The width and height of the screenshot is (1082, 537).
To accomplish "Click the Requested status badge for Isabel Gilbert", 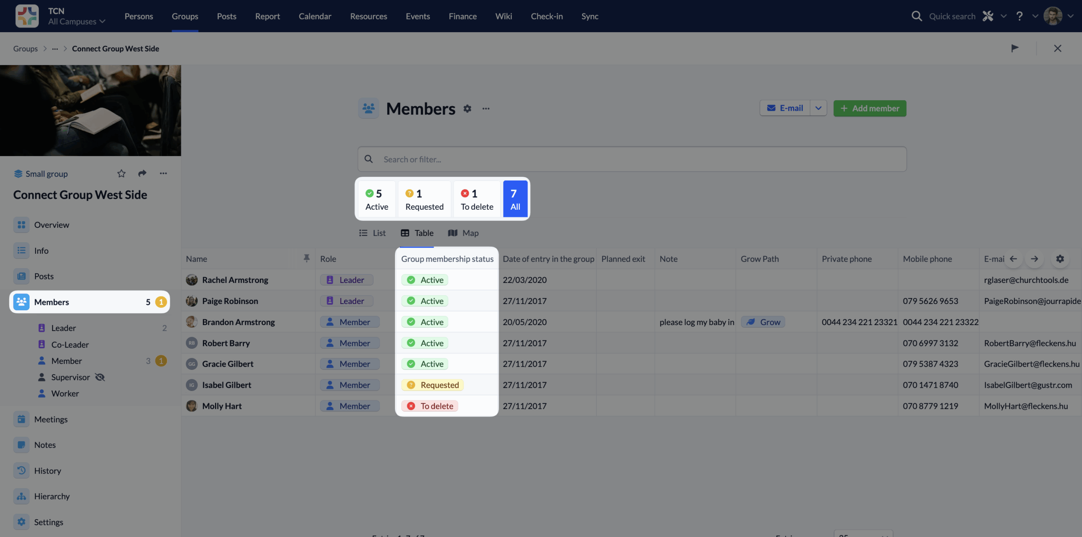I will tap(432, 385).
